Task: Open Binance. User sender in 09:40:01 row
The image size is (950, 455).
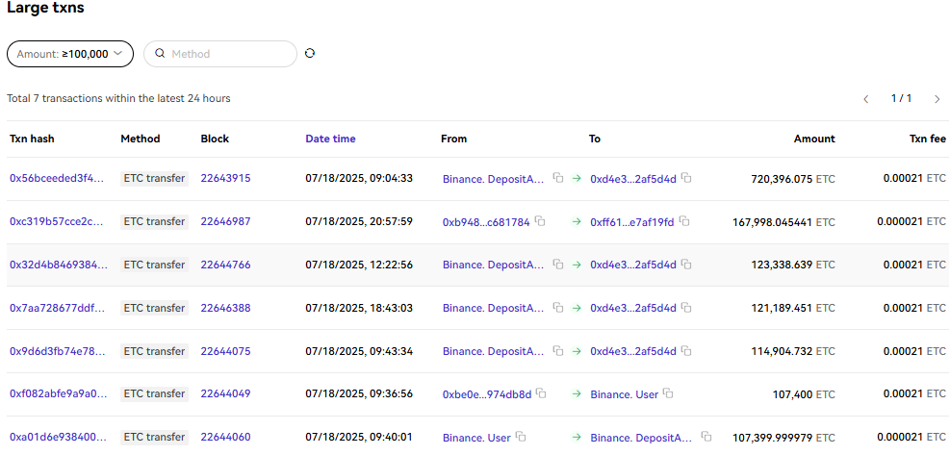Action: [476, 438]
